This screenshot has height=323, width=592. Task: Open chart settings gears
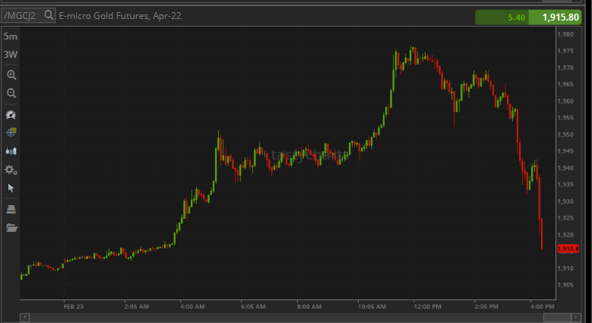point(11,169)
